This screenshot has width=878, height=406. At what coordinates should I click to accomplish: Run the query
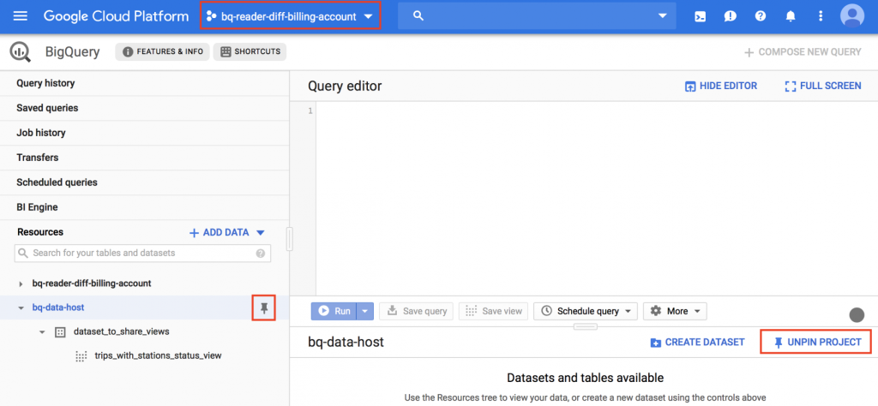(334, 311)
